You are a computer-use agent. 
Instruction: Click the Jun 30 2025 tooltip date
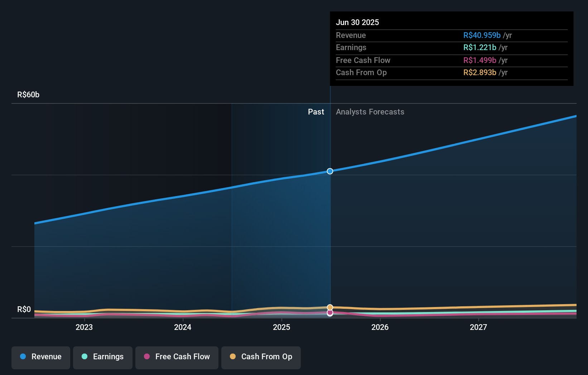click(357, 22)
